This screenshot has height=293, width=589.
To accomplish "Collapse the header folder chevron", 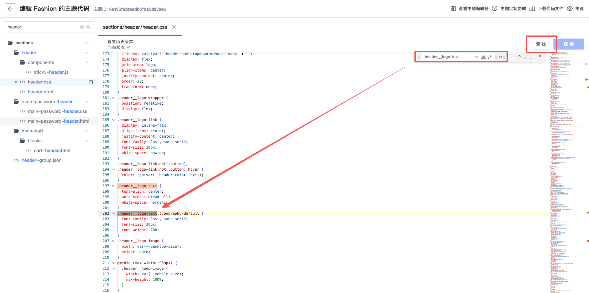I will (87, 53).
